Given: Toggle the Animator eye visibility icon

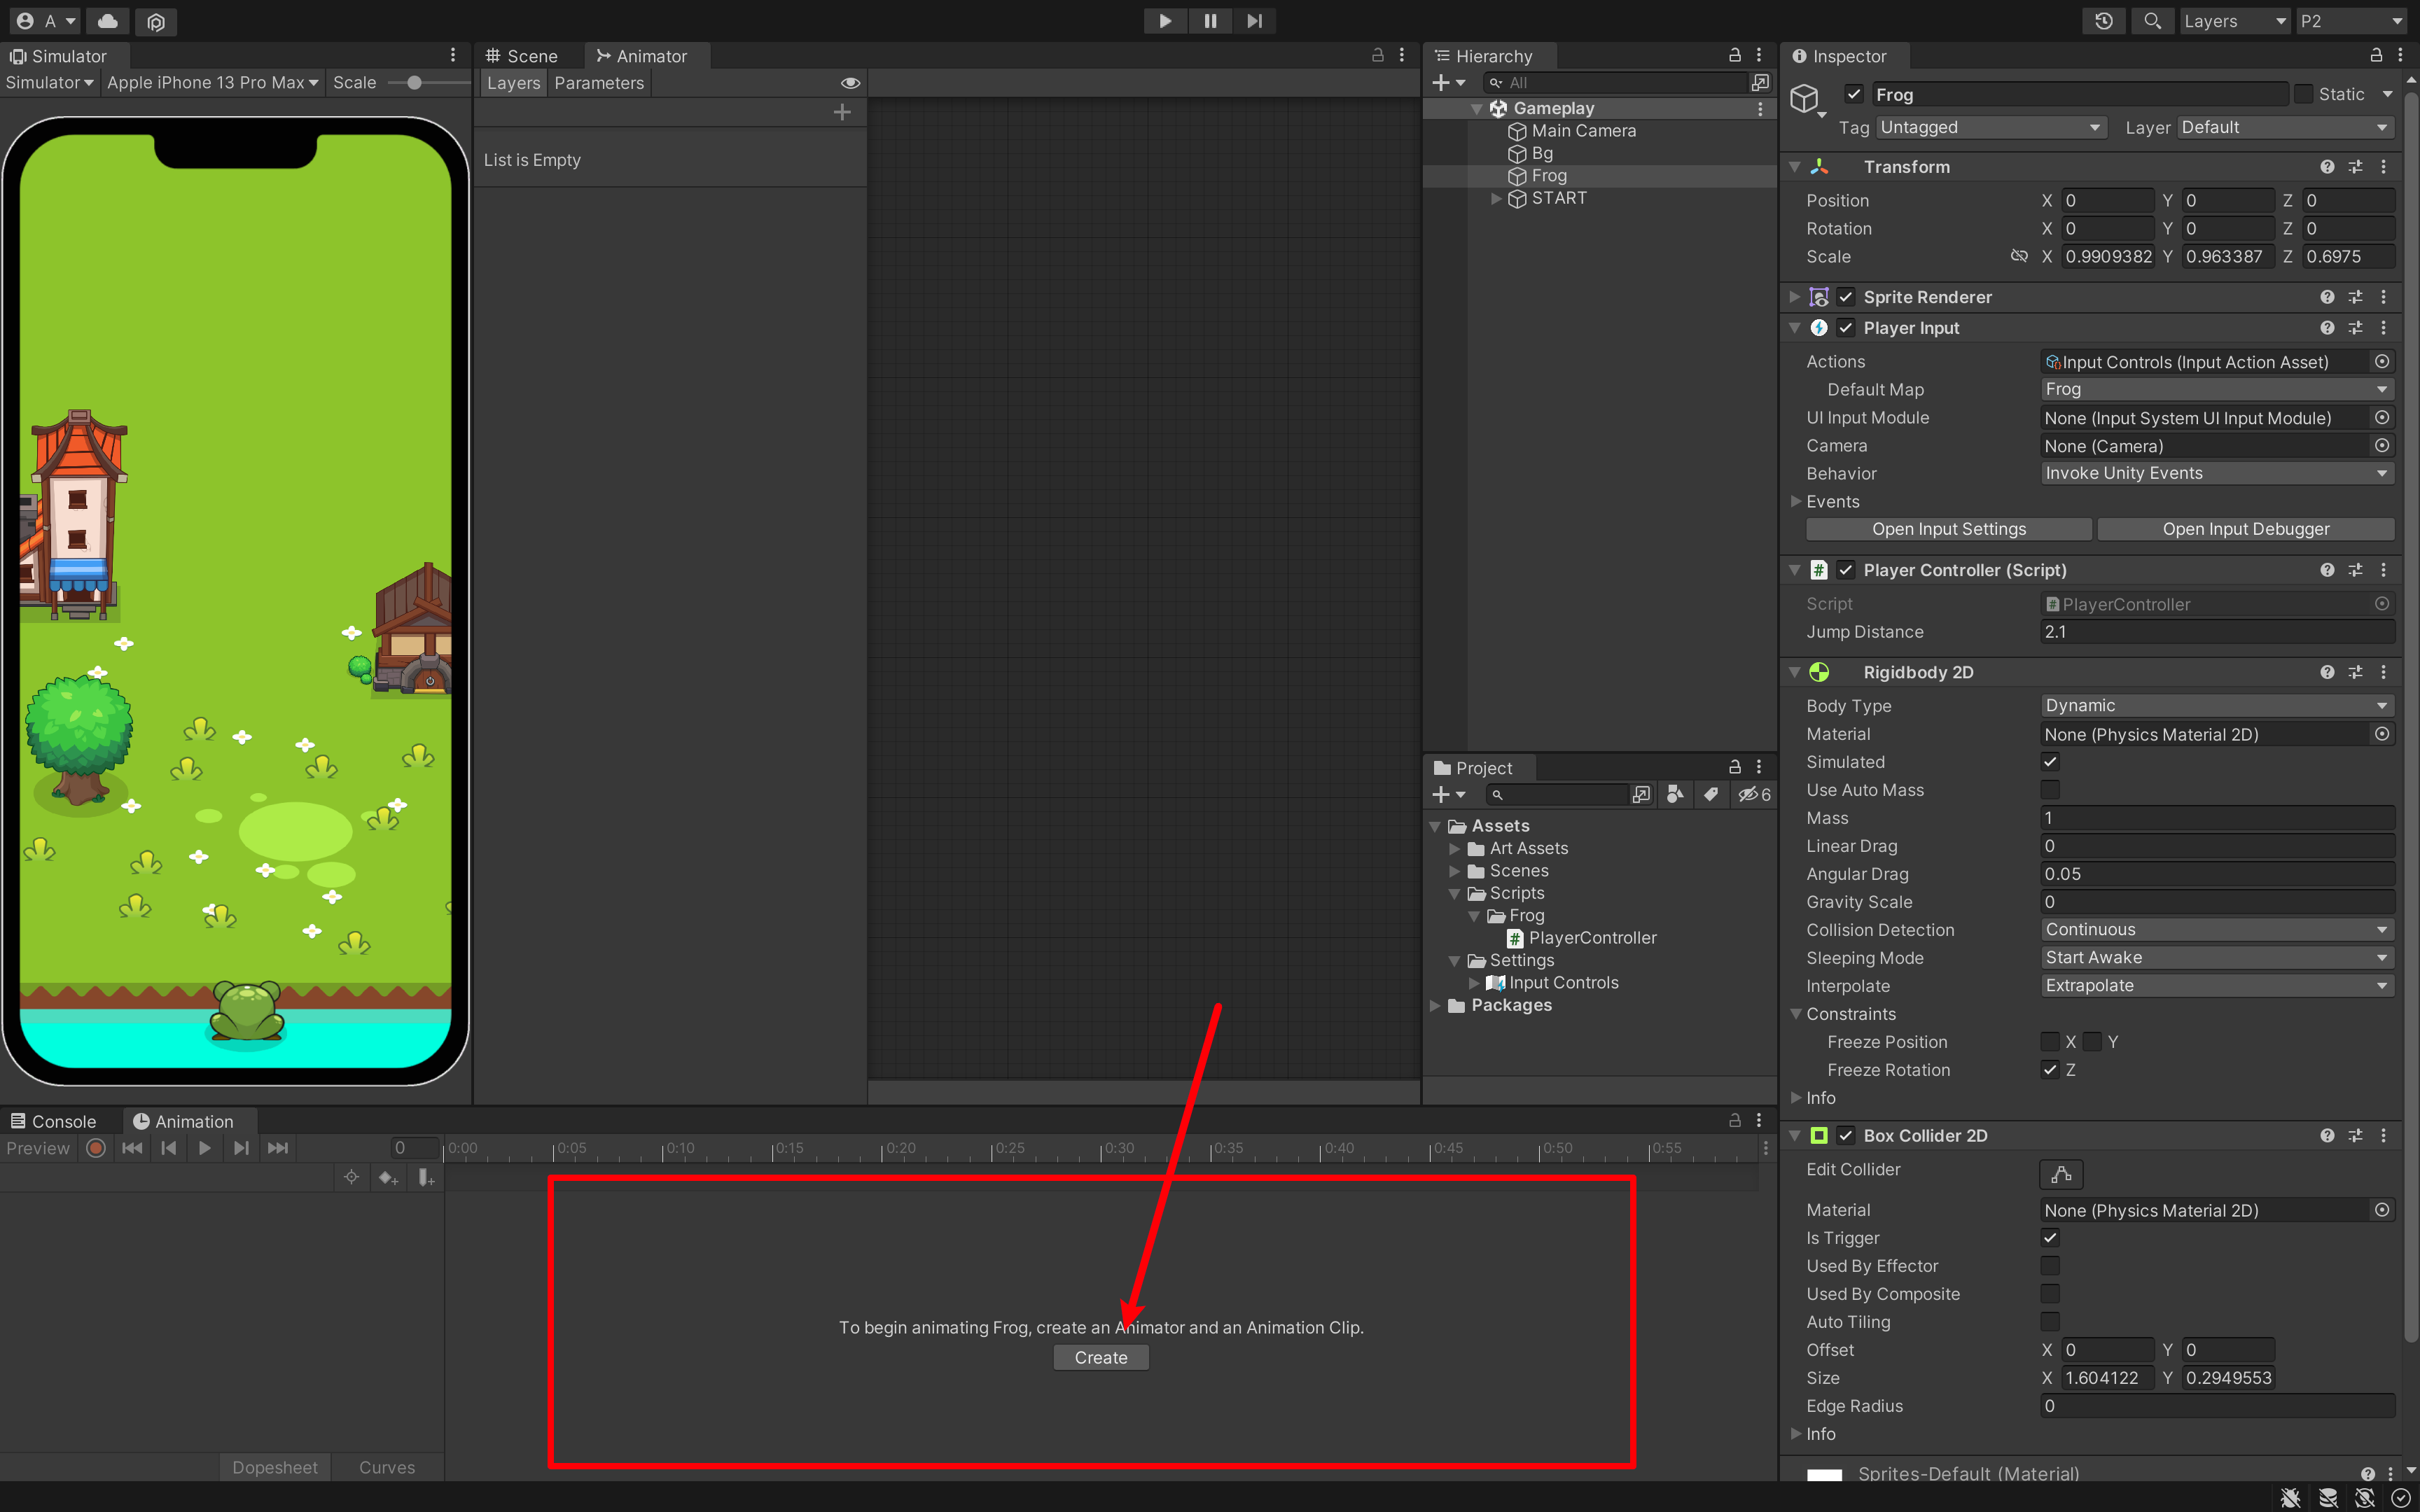Looking at the screenshot, I should tap(850, 83).
